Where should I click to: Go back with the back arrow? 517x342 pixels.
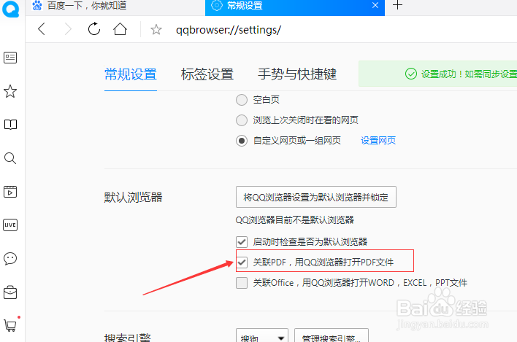(42, 29)
